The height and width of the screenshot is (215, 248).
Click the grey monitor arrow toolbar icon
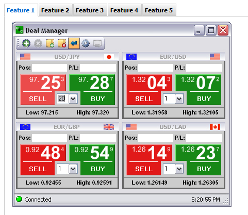pos(97,43)
